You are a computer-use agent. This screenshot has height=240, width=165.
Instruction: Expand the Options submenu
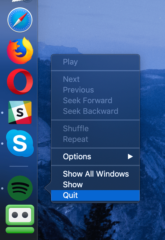(95, 156)
